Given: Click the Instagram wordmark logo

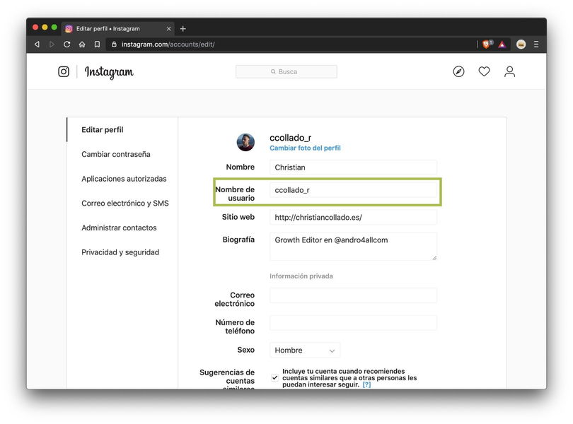Looking at the screenshot, I should 109,72.
